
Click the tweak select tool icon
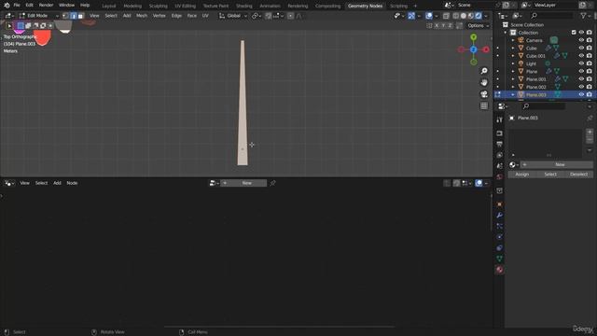[9, 25]
